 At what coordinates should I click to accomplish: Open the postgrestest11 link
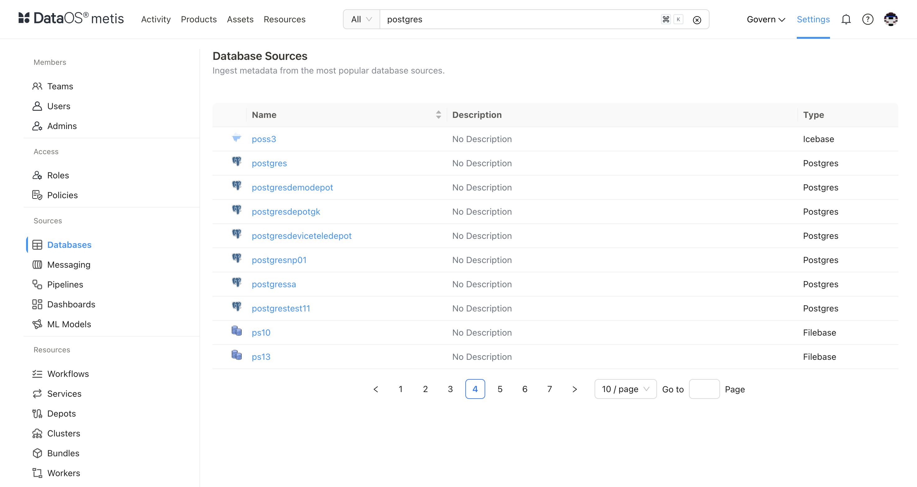(x=281, y=308)
